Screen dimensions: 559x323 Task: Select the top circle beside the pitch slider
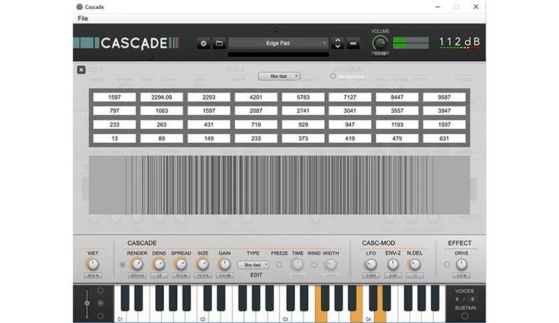pyautogui.click(x=100, y=290)
